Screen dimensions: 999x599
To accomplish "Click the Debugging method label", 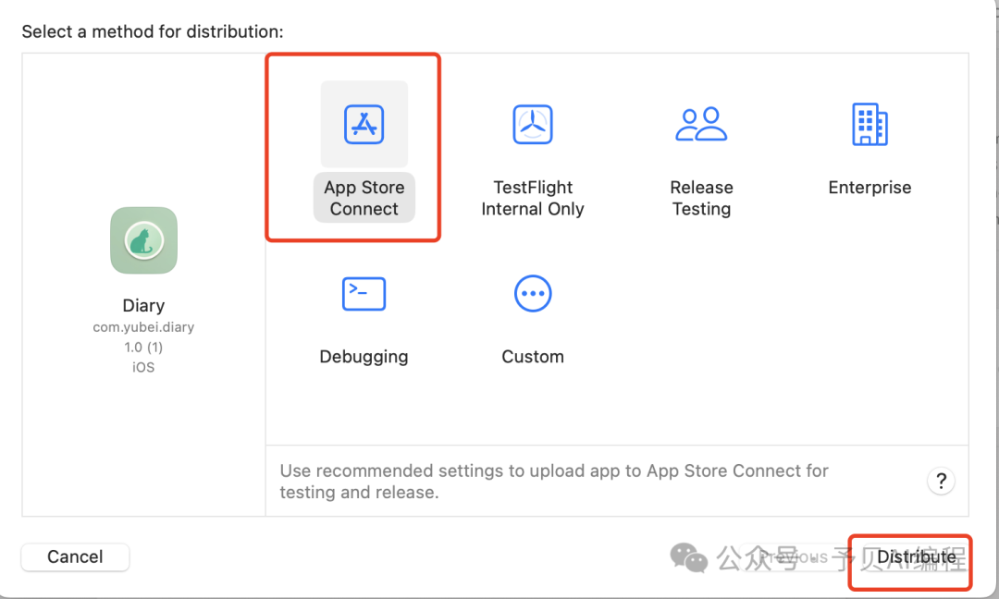I will pos(364,357).
